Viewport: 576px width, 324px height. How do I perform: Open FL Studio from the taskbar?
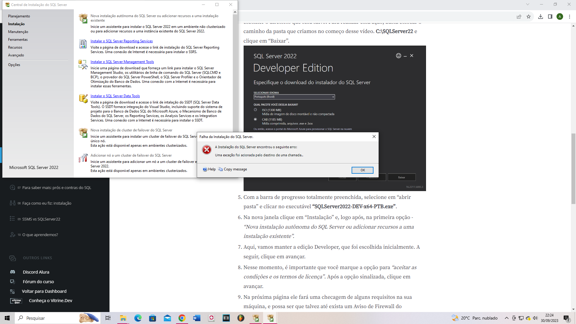click(241, 318)
